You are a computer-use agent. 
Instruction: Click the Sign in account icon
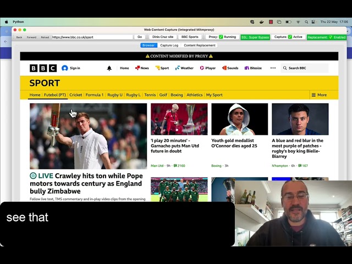[65, 68]
